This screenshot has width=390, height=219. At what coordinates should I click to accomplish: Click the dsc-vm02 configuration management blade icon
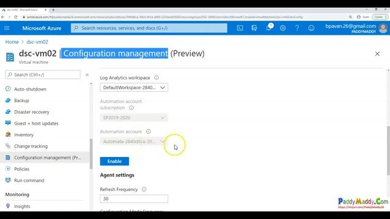(x=10, y=57)
